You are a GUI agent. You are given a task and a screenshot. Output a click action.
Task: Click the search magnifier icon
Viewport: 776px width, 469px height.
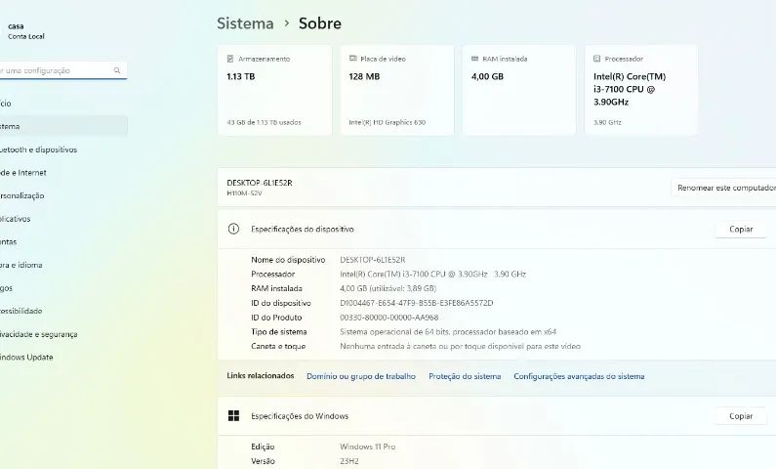click(117, 70)
